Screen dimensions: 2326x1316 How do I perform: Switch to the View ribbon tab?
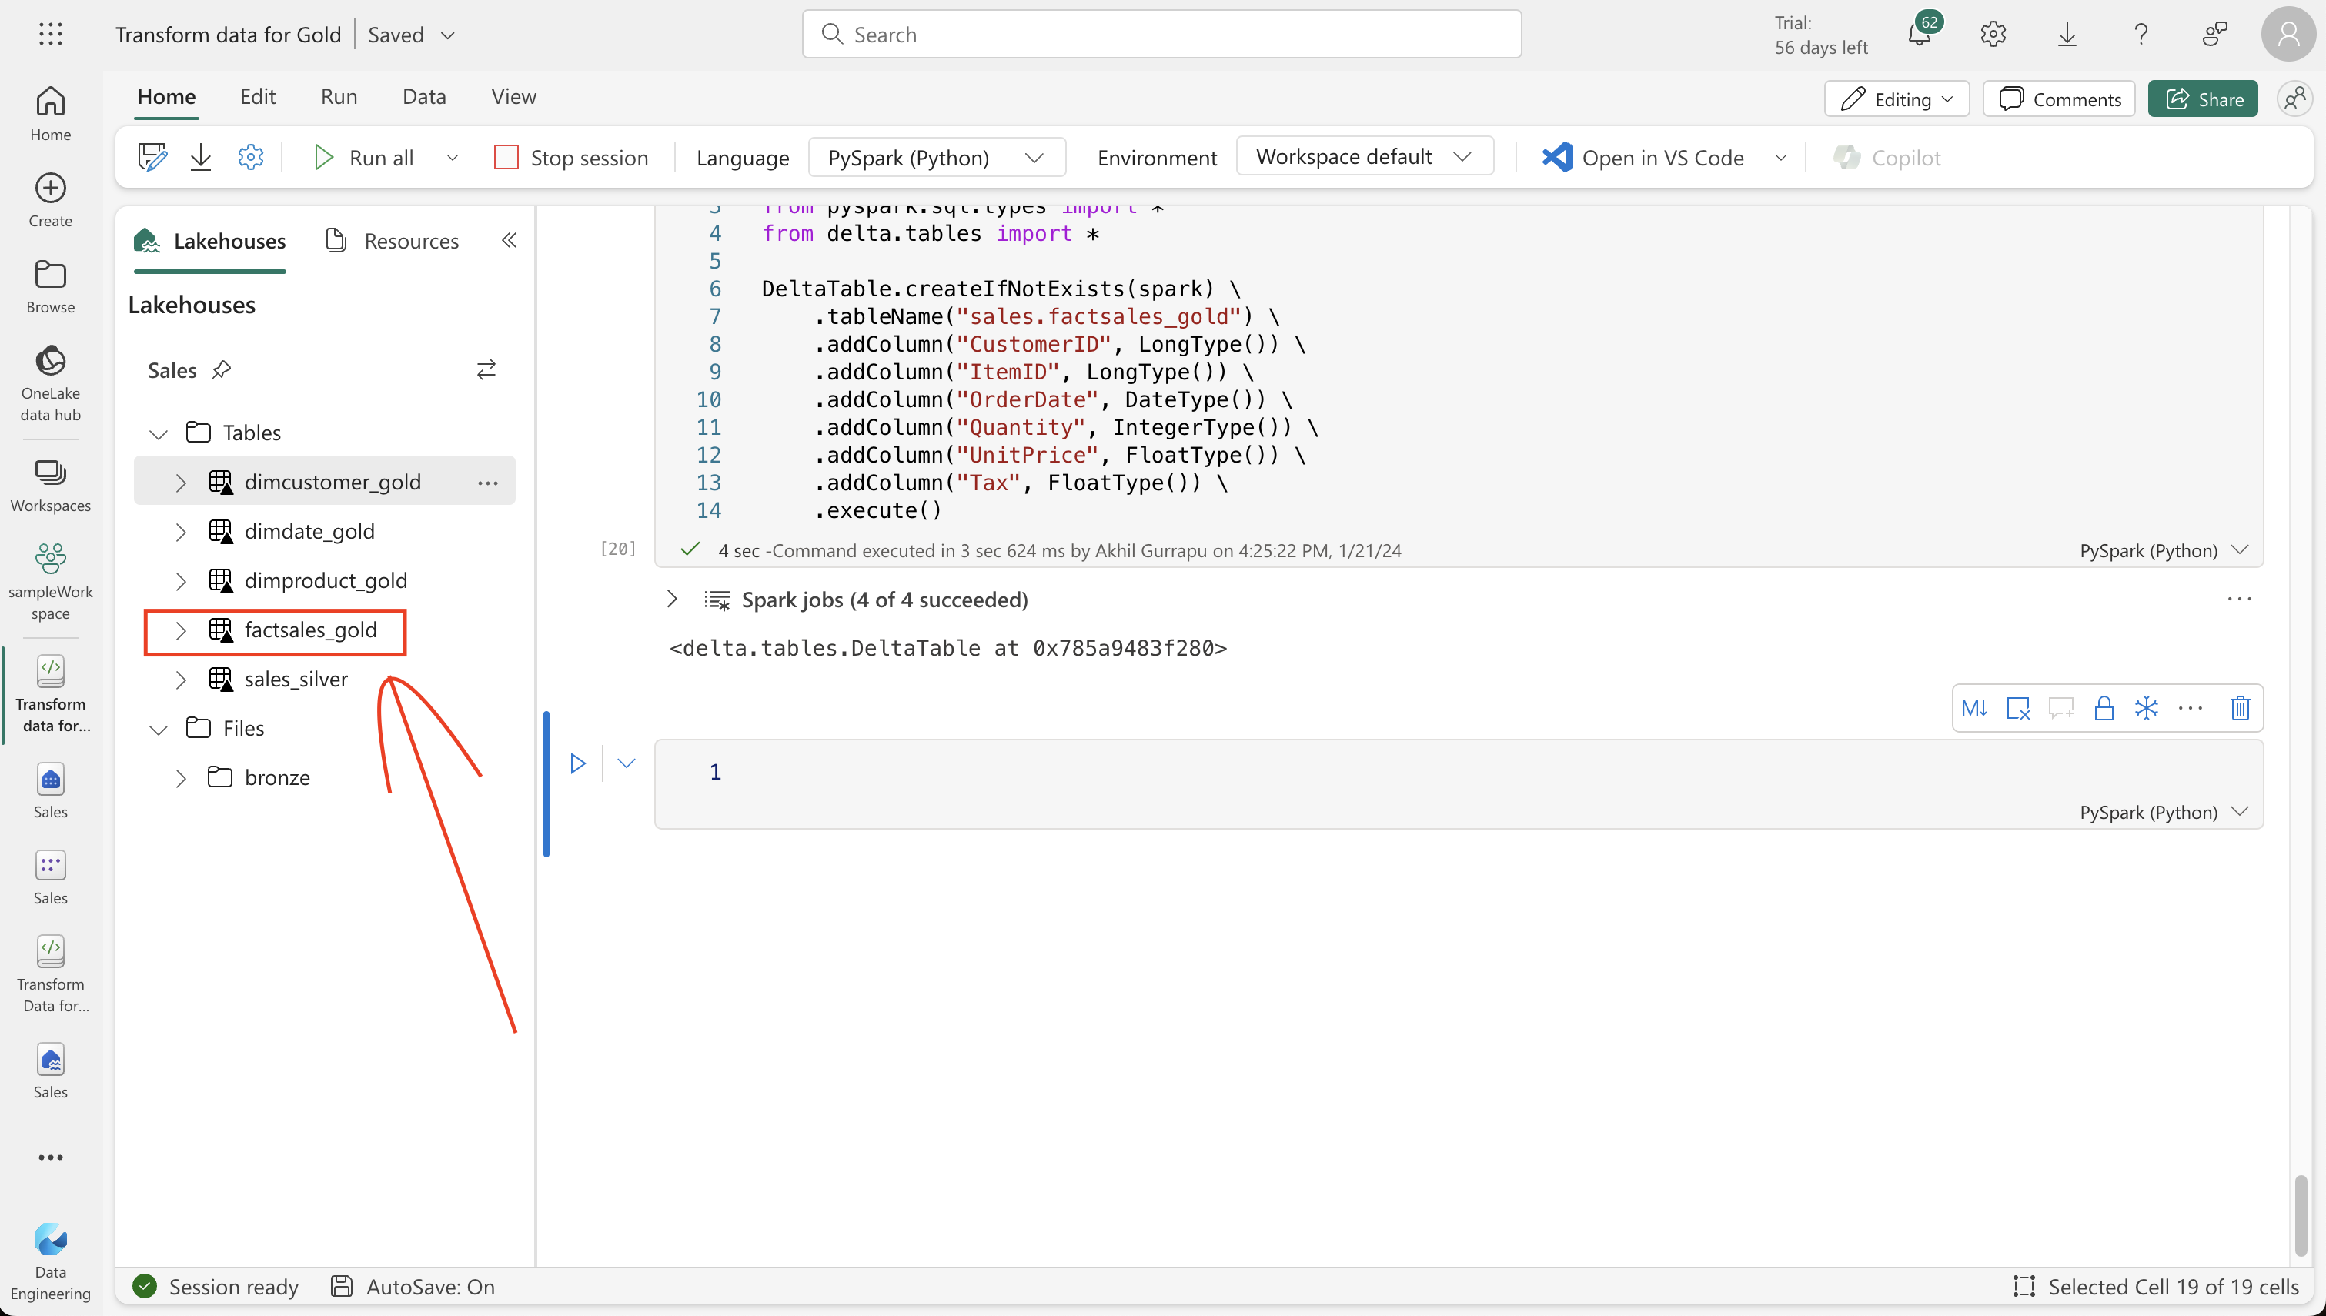(513, 97)
